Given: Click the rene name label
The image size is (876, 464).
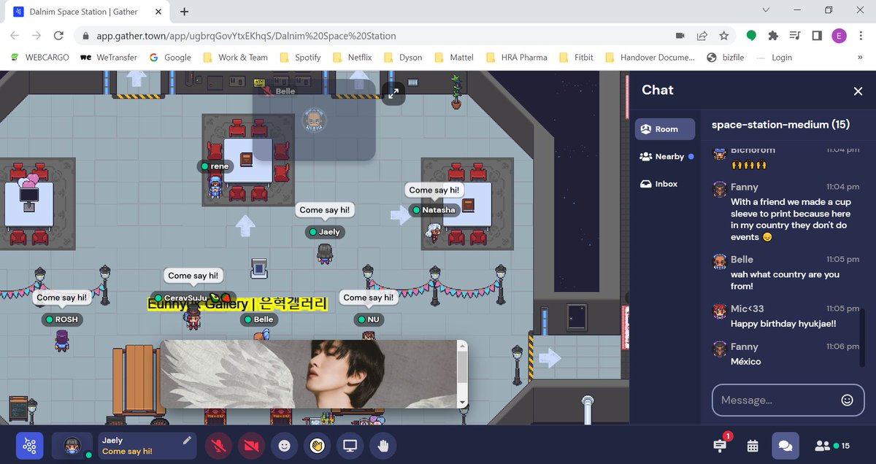Looking at the screenshot, I should 215,166.
